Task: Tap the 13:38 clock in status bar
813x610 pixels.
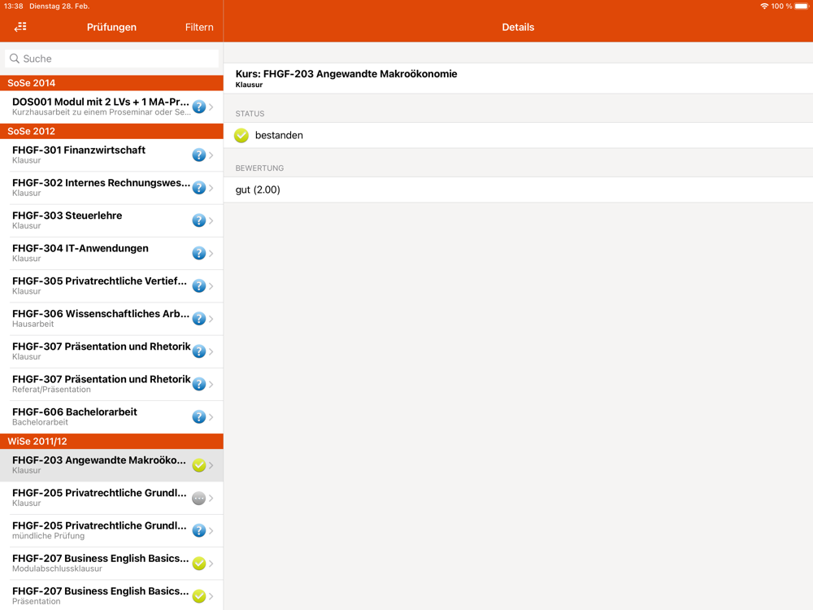Action: pyautogui.click(x=14, y=7)
